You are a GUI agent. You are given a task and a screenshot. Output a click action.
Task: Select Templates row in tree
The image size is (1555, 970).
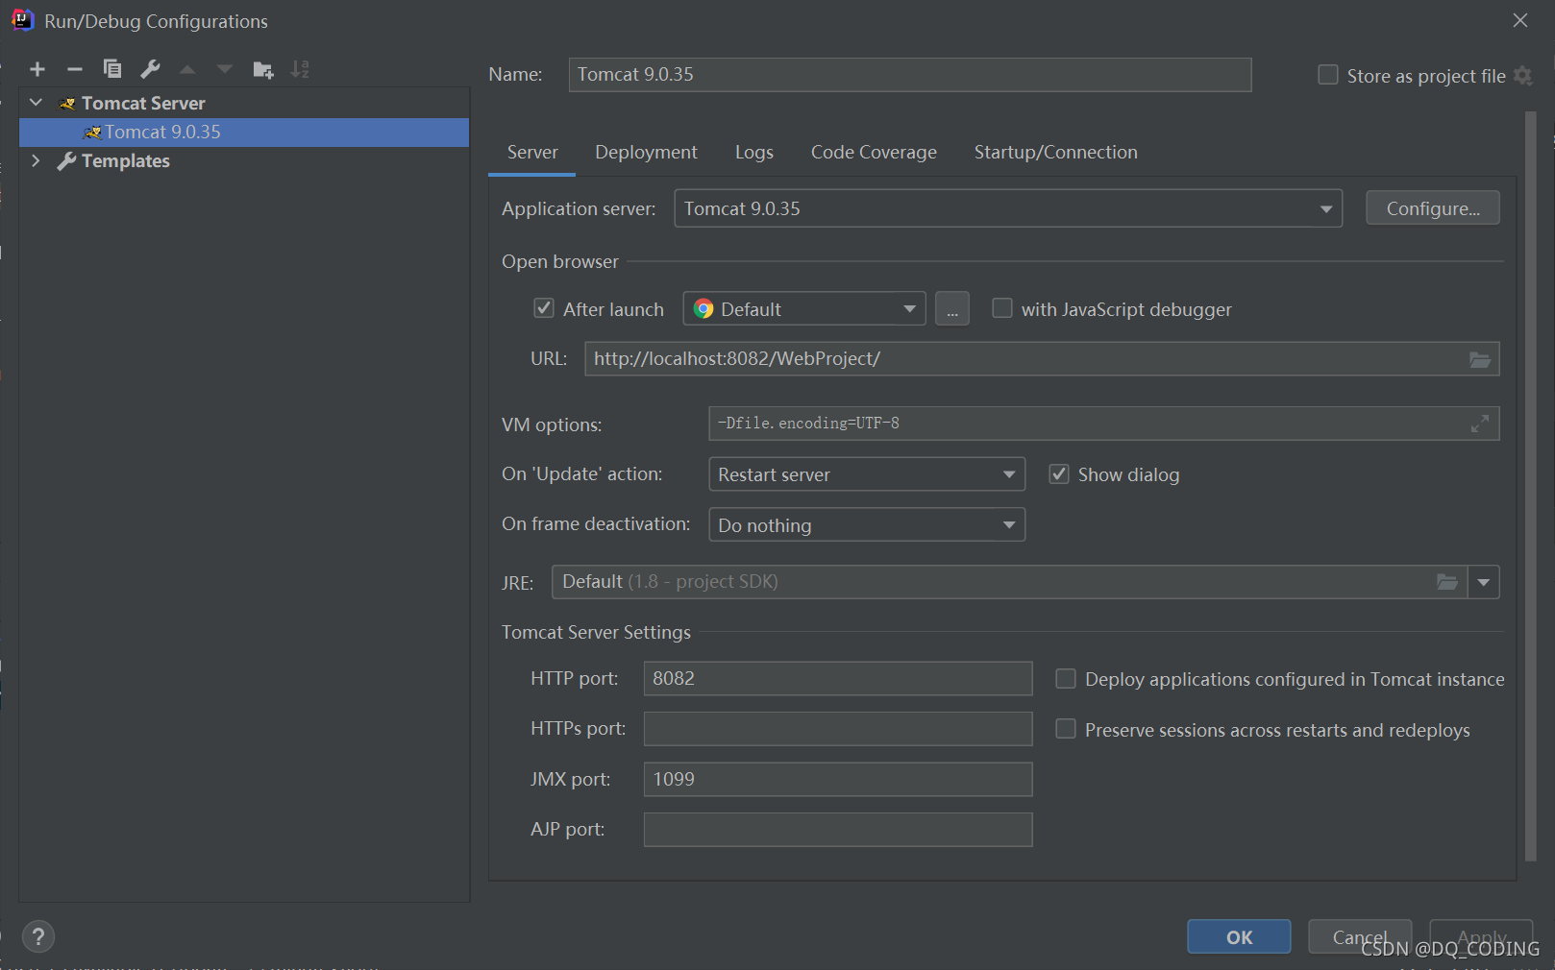(244, 161)
